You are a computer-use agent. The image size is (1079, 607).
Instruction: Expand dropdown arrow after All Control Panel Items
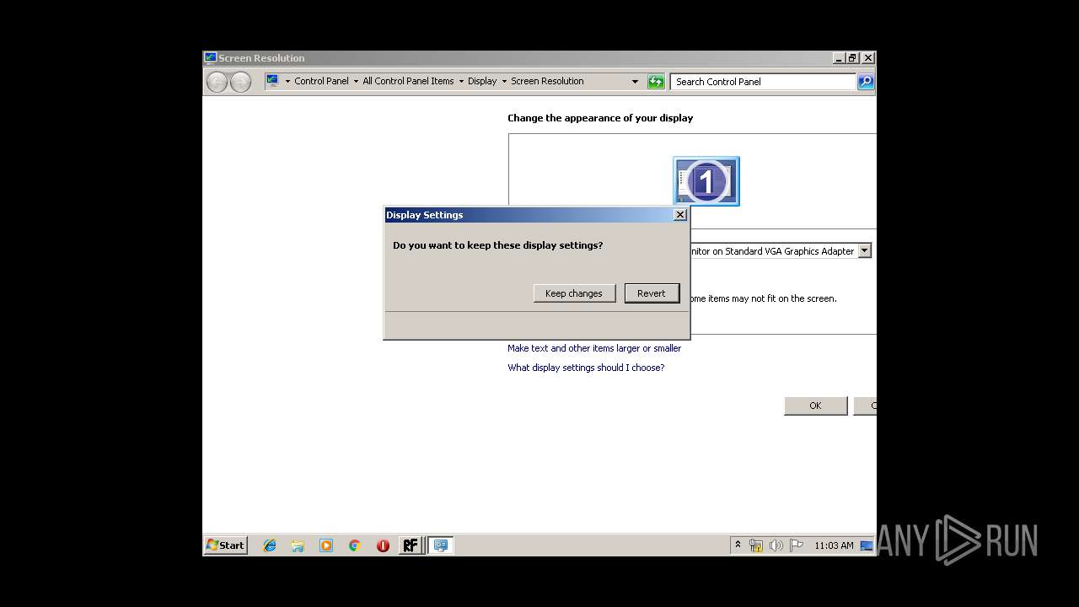pos(461,82)
